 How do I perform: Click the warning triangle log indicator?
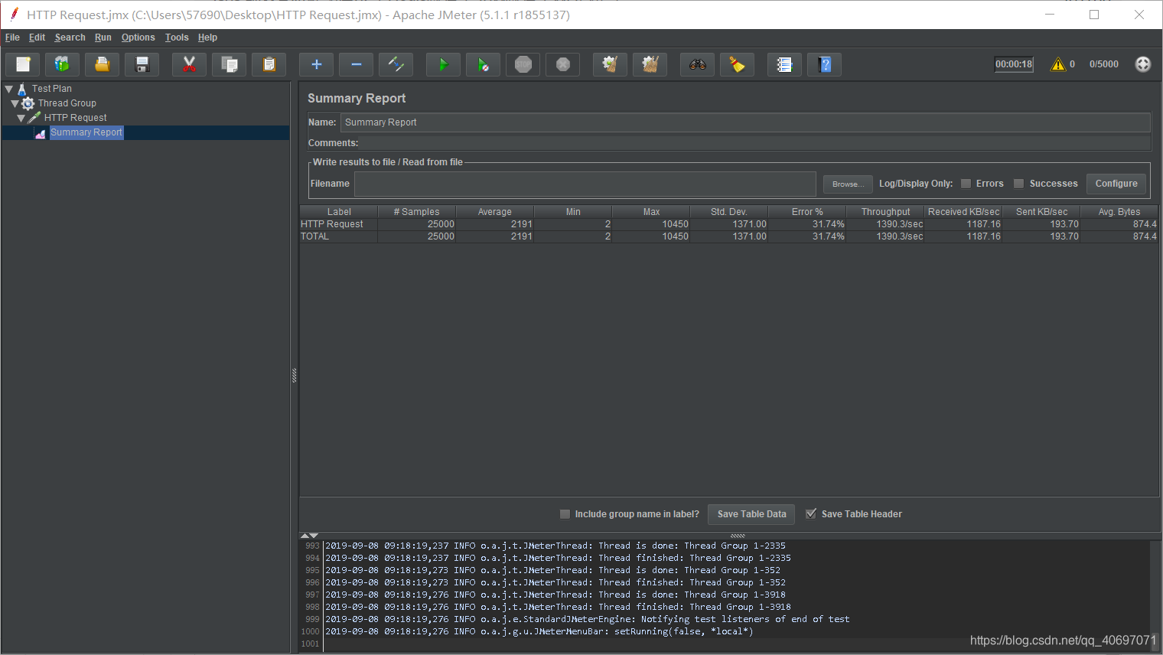coord(1058,64)
